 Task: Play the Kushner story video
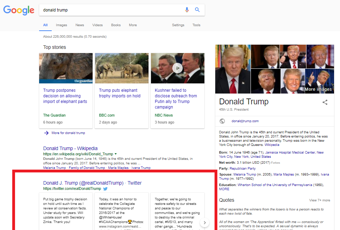(x=178, y=68)
